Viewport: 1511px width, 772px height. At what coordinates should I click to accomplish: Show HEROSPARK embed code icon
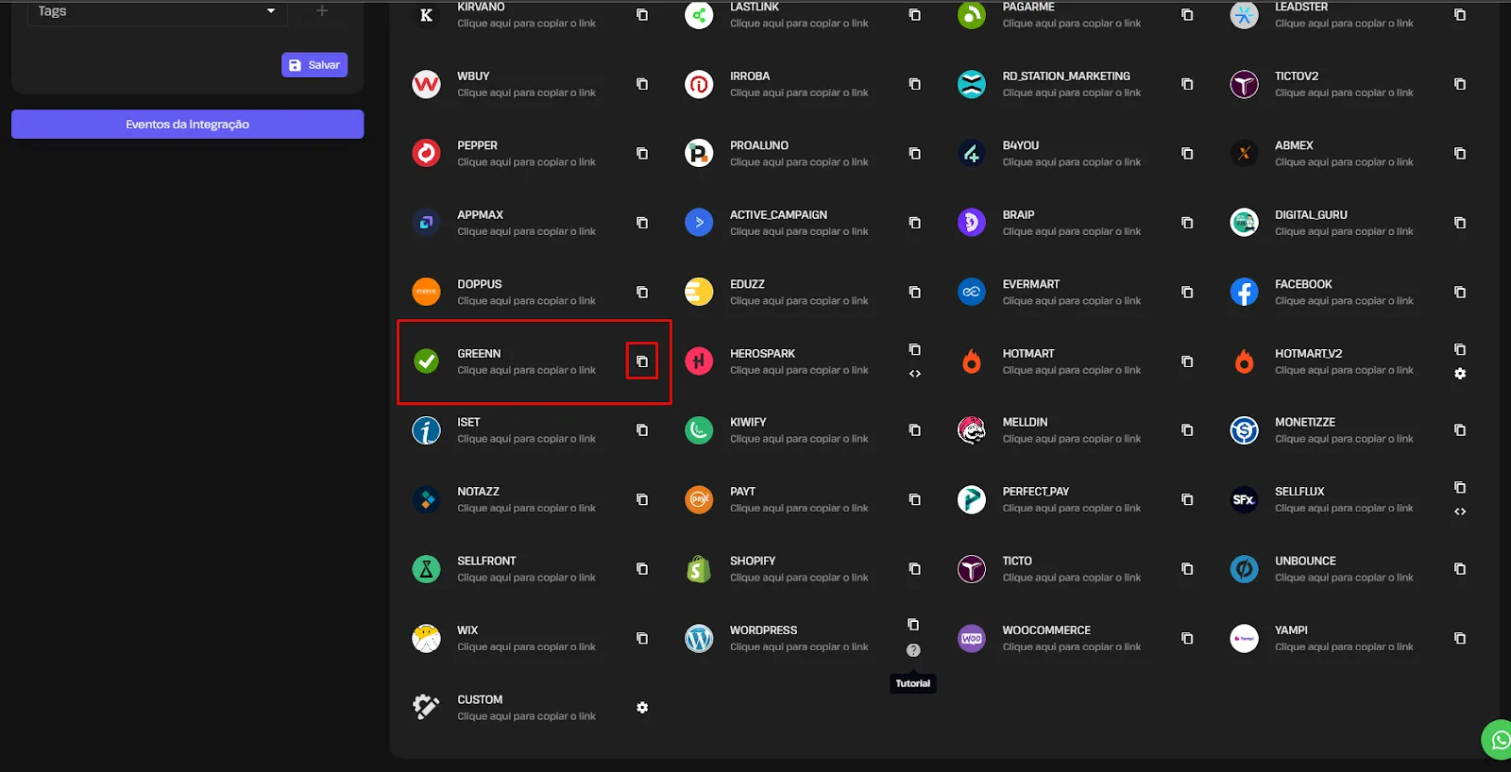click(x=914, y=374)
